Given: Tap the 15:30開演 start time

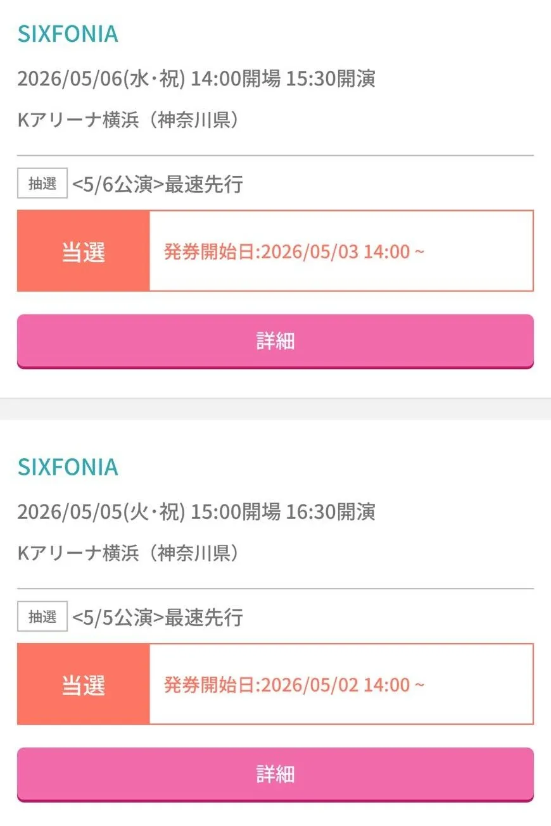Looking at the screenshot, I should [x=331, y=79].
